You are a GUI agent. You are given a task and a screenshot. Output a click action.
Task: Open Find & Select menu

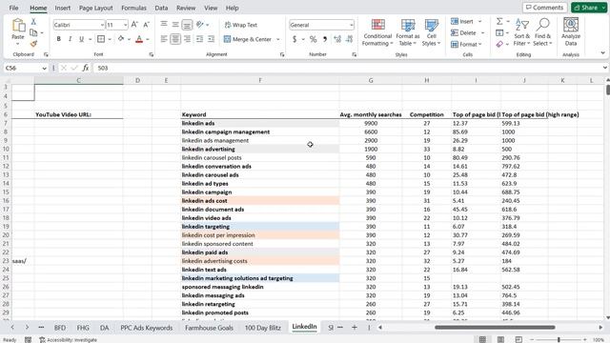point(542,32)
